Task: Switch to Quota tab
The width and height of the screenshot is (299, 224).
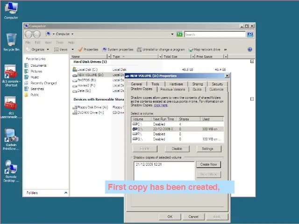Action: (x=197, y=89)
